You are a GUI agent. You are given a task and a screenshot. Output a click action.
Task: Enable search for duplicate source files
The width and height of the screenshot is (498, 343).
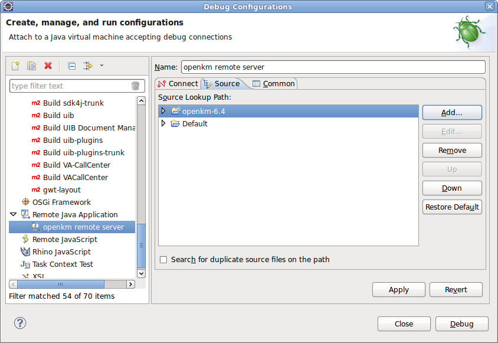coord(163,260)
